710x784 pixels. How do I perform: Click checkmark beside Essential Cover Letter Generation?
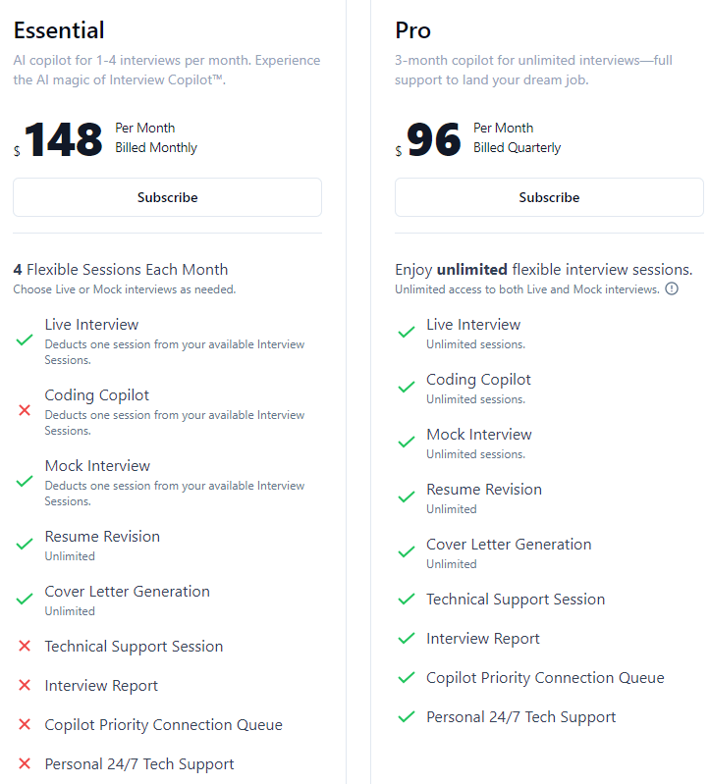[x=25, y=599]
